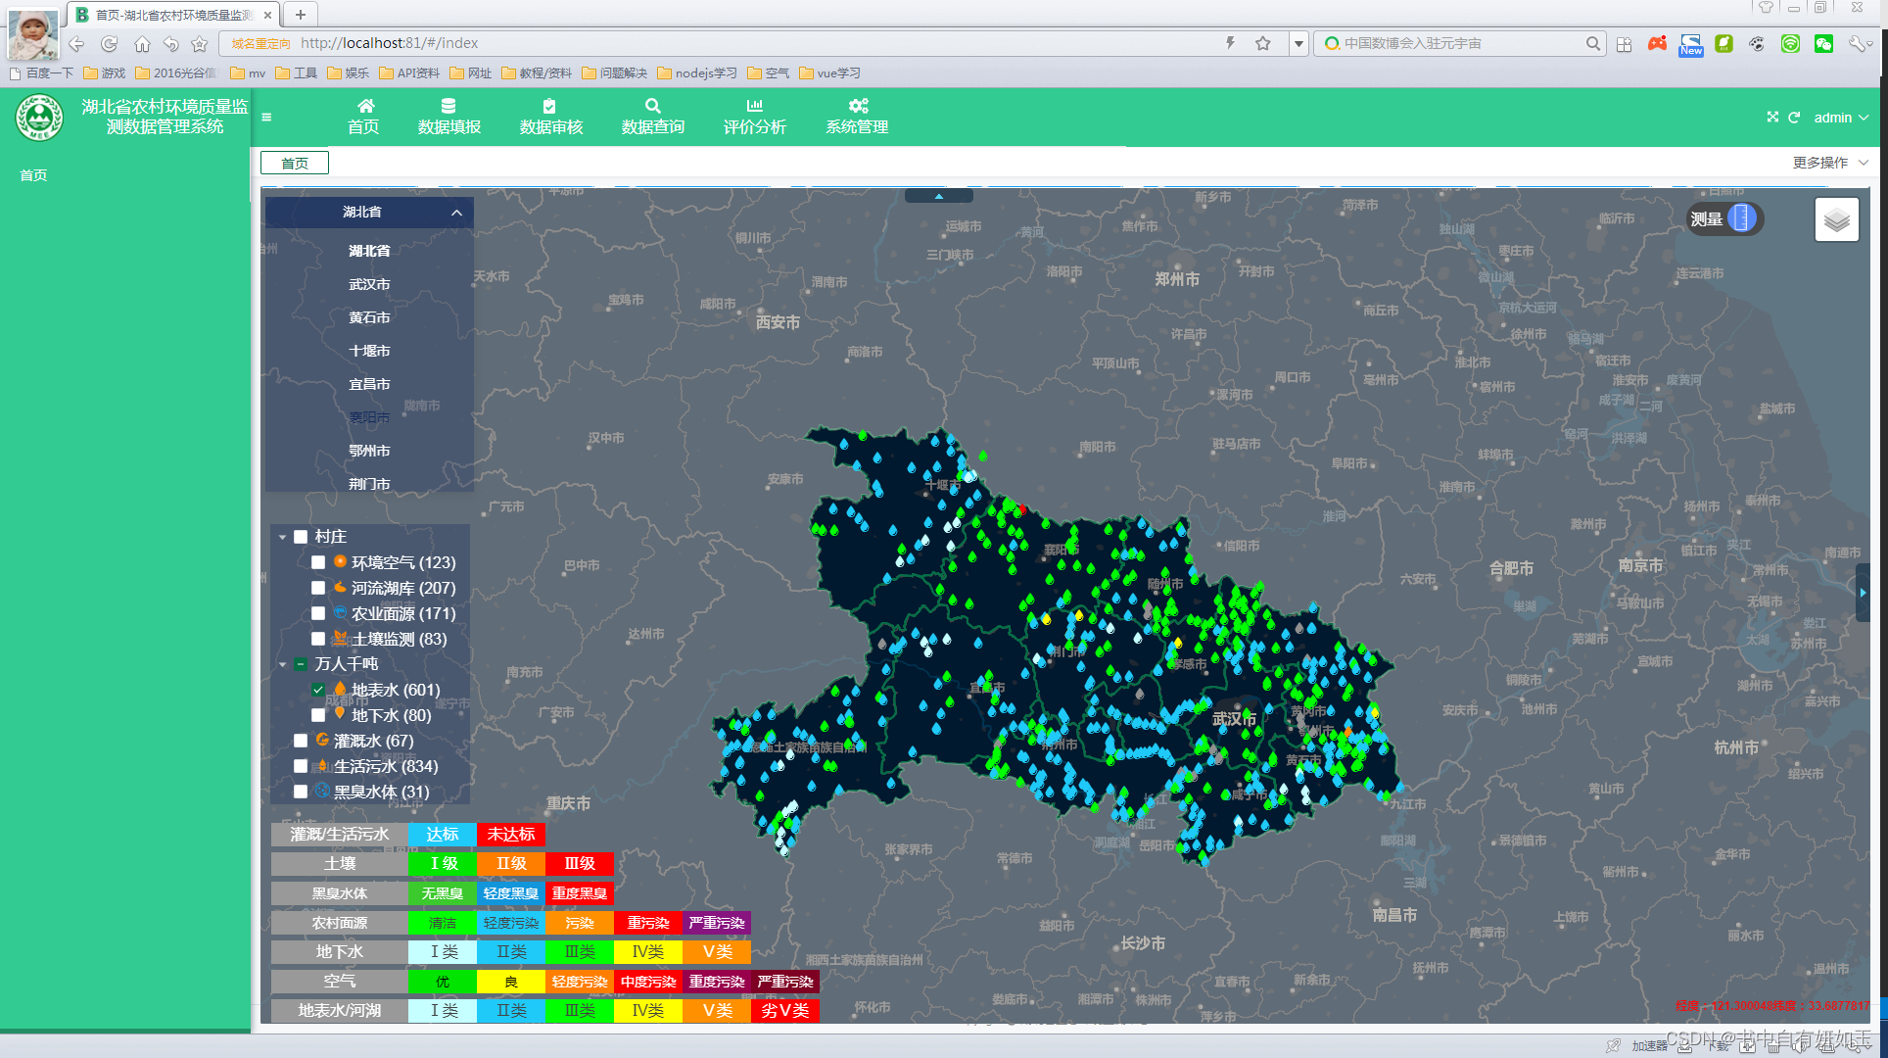
Task: Open the admin user dropdown
Action: (1841, 118)
